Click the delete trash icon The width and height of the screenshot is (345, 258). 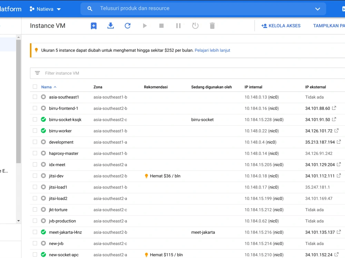[212, 26]
